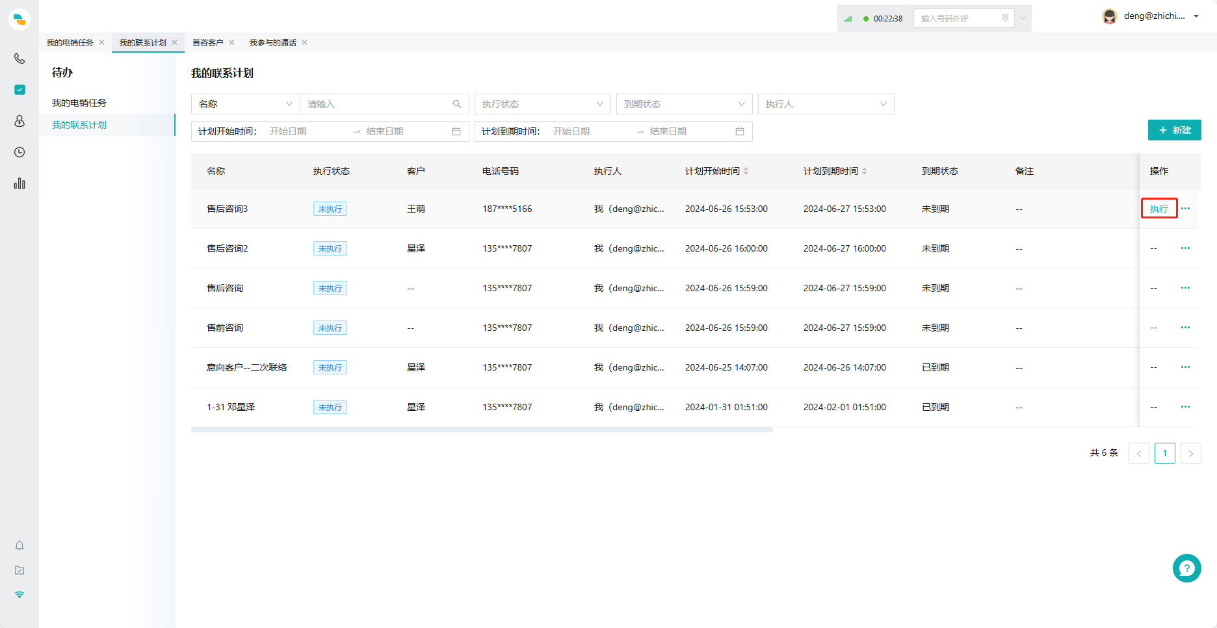Viewport: 1217px width, 628px height.
Task: Expand the outbound call dropdown arrow
Action: [x=1023, y=18]
